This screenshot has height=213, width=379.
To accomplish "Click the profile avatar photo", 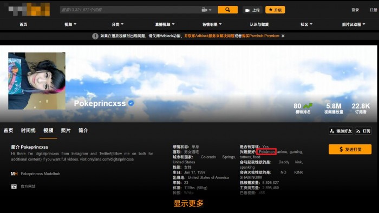I will 37,81.
